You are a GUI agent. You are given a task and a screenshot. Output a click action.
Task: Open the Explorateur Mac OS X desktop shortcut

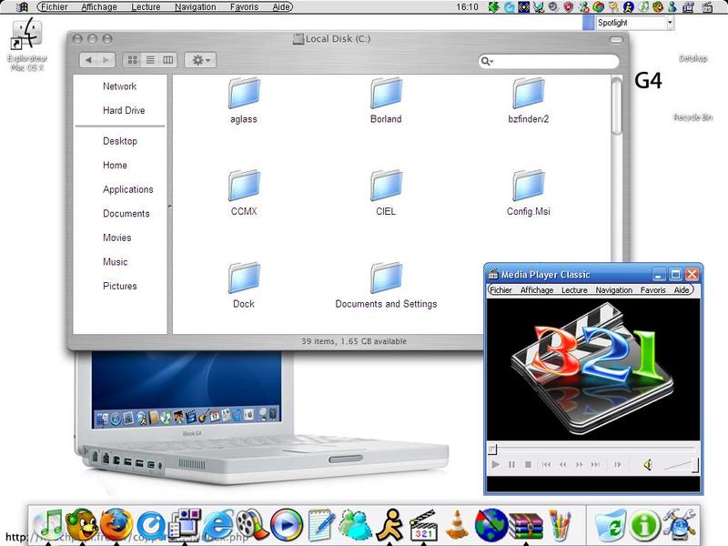click(x=27, y=45)
